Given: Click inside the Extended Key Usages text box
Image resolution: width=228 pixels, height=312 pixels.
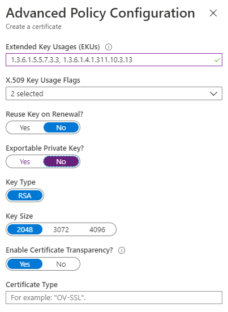Looking at the screenshot, I should click(114, 59).
